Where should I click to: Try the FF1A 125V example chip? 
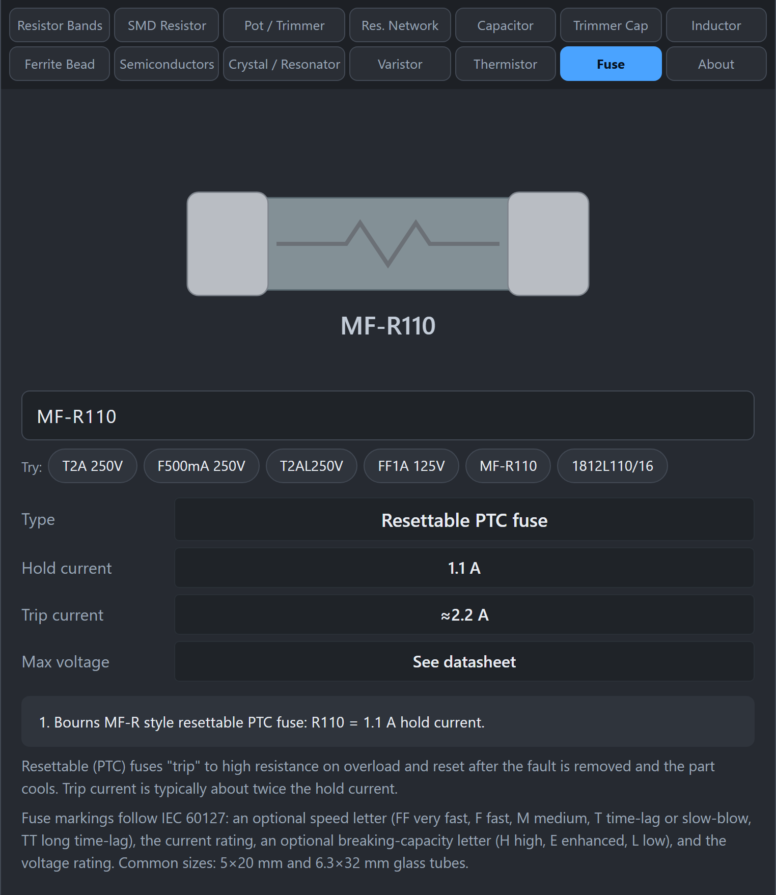pyautogui.click(x=411, y=466)
